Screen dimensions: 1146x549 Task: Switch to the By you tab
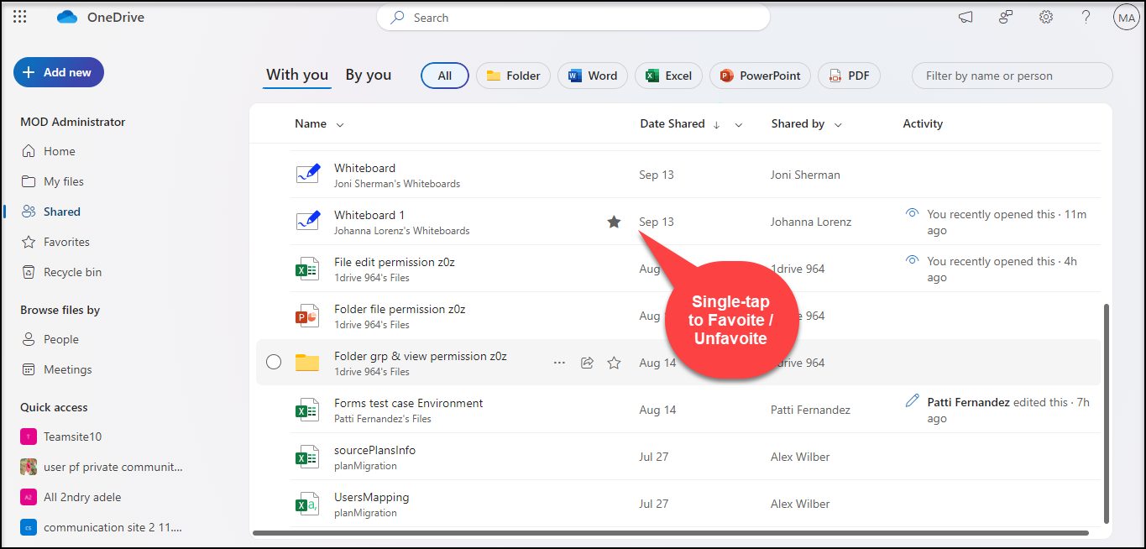click(x=368, y=75)
